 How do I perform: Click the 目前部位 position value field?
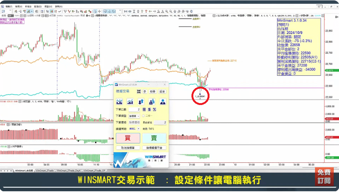pos(160,123)
